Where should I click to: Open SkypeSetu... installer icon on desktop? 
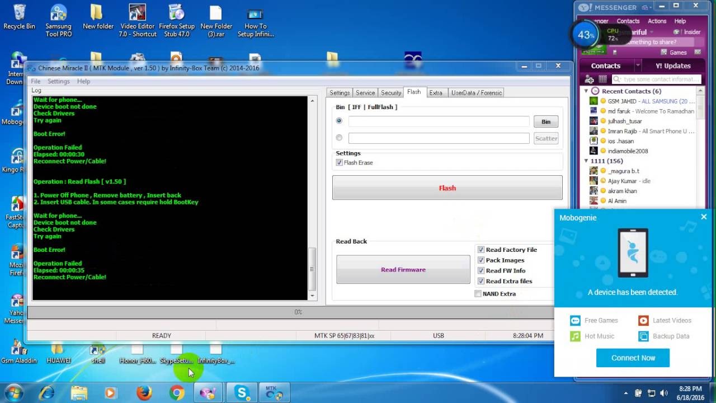coord(176,355)
